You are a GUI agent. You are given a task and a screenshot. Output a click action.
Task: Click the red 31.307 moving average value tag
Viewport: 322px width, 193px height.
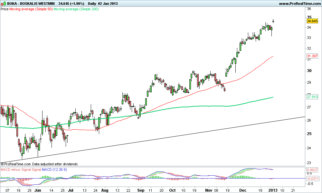coord(312,56)
